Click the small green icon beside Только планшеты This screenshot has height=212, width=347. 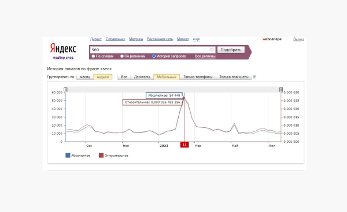(254, 77)
